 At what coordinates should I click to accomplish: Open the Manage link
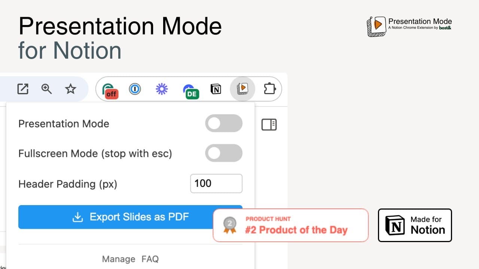coord(119,259)
